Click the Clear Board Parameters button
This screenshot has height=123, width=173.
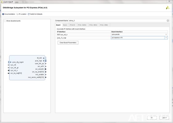pos(68,43)
